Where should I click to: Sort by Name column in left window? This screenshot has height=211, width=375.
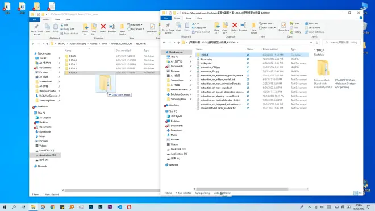pyautogui.click(x=68, y=51)
